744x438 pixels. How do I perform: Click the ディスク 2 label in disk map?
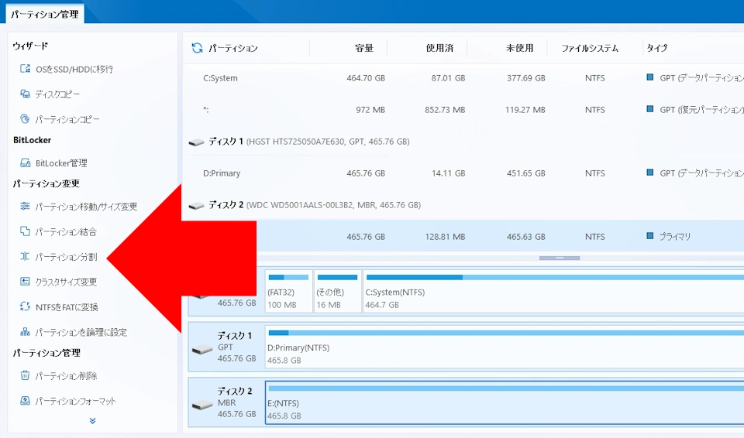235,391
